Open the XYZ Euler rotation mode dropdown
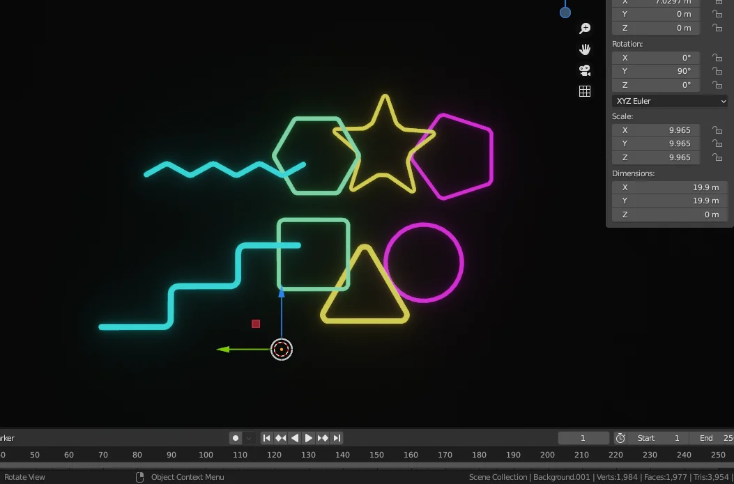 (670, 101)
